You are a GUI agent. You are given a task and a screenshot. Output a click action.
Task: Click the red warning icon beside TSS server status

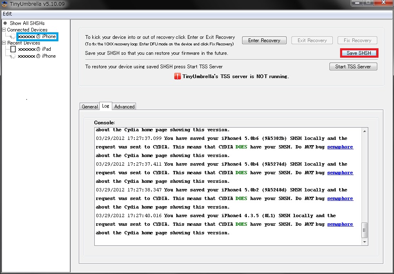tap(177, 76)
